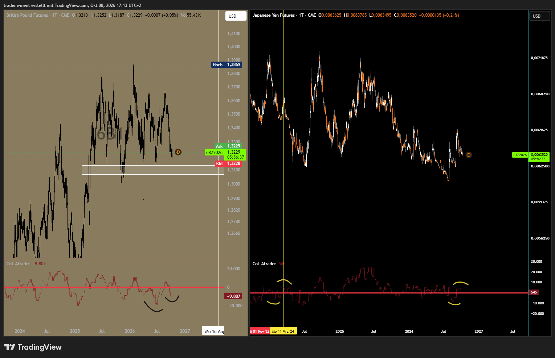
Task: Click the green 0,0063520 current price label
Action: (539, 157)
